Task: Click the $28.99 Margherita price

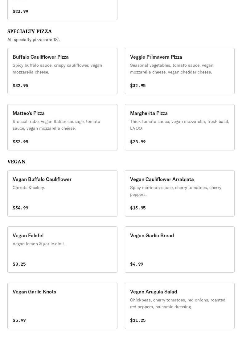Action: coord(138,142)
